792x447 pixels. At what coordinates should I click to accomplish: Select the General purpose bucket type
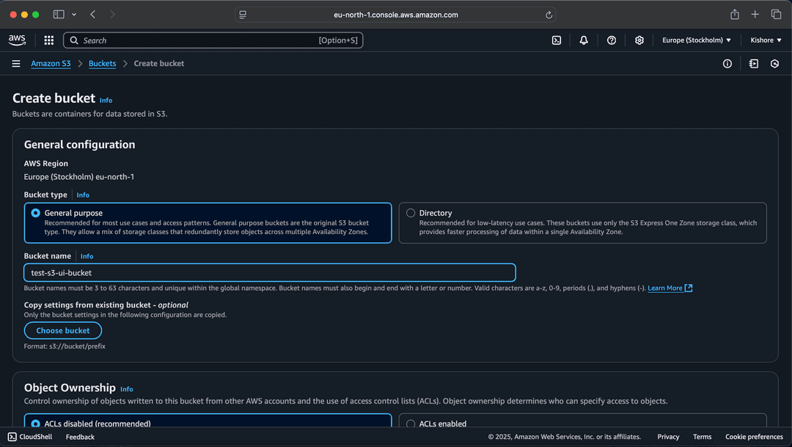coord(36,213)
